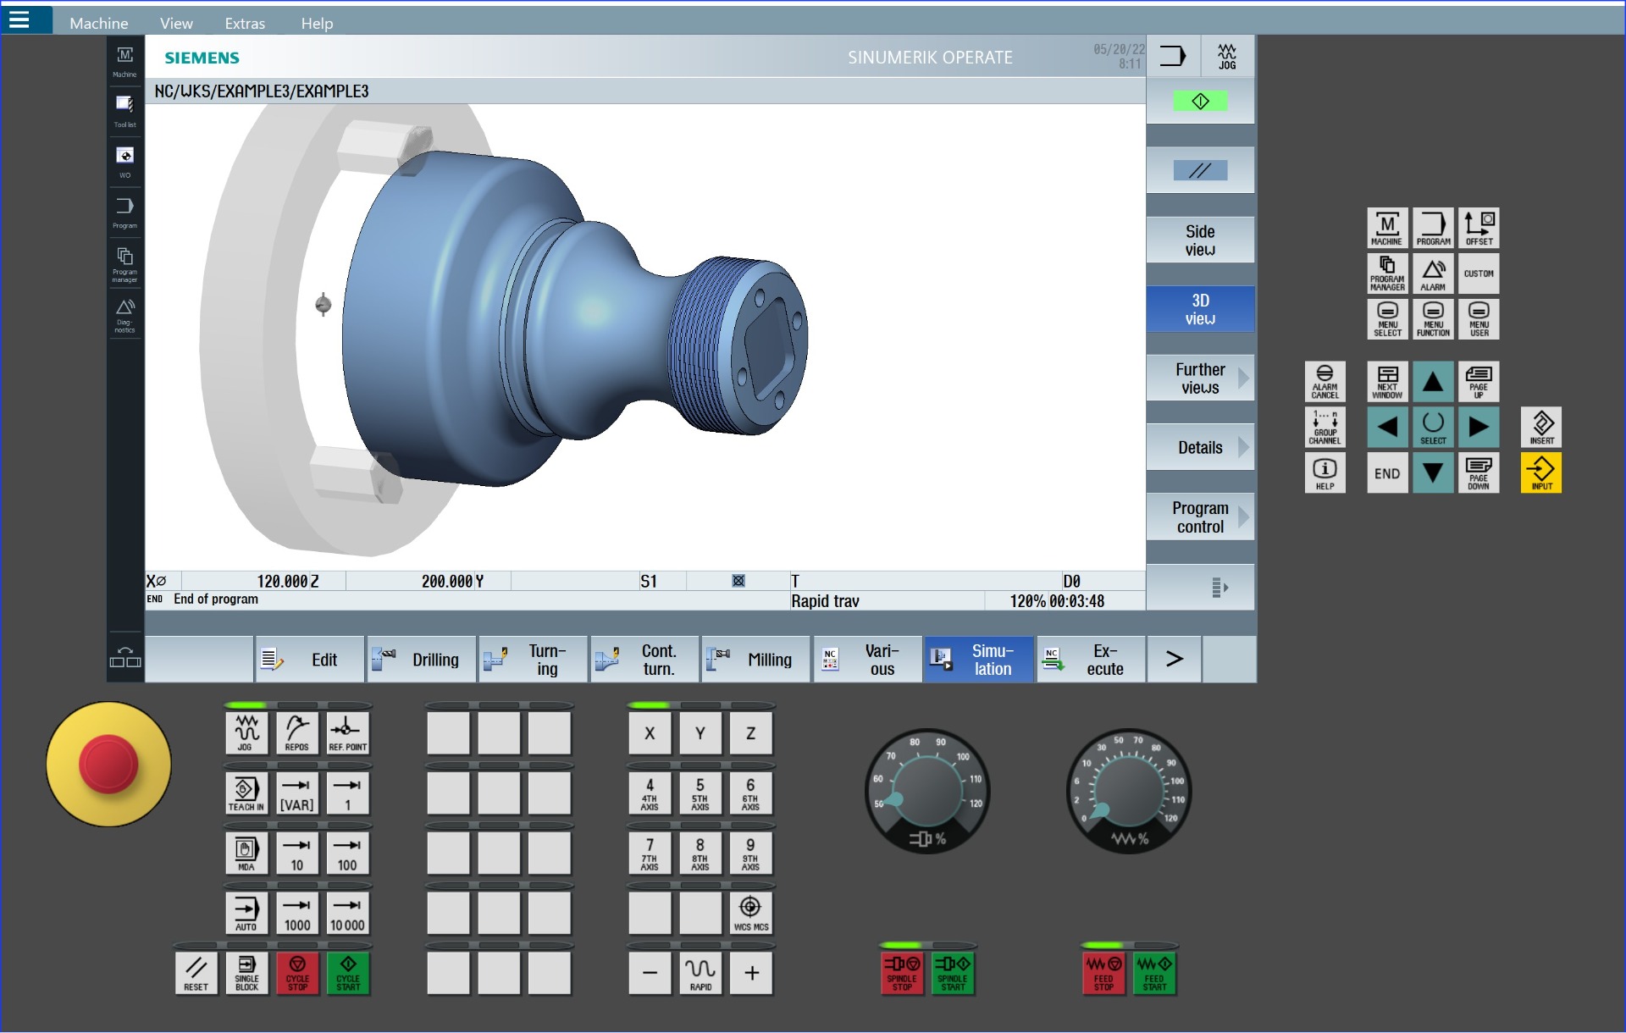The height and width of the screenshot is (1033, 1626).
Task: Expand Further views softkey
Action: 1200,378
